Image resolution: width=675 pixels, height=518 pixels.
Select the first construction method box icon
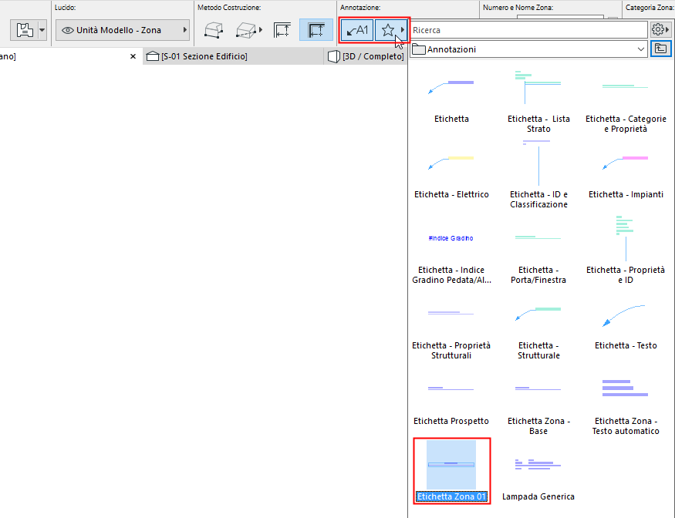[x=214, y=30]
